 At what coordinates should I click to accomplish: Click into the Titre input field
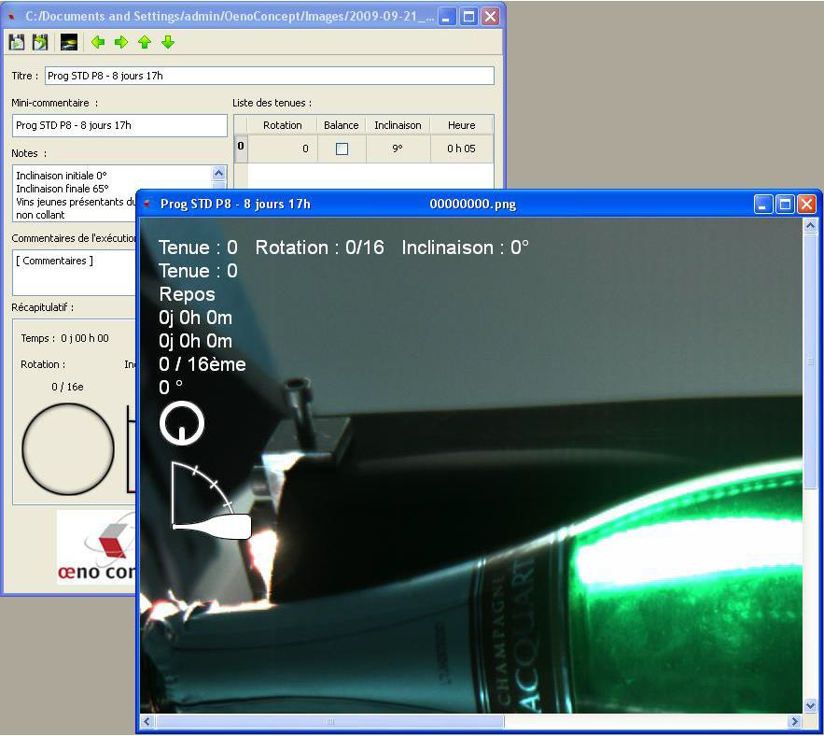coord(270,76)
